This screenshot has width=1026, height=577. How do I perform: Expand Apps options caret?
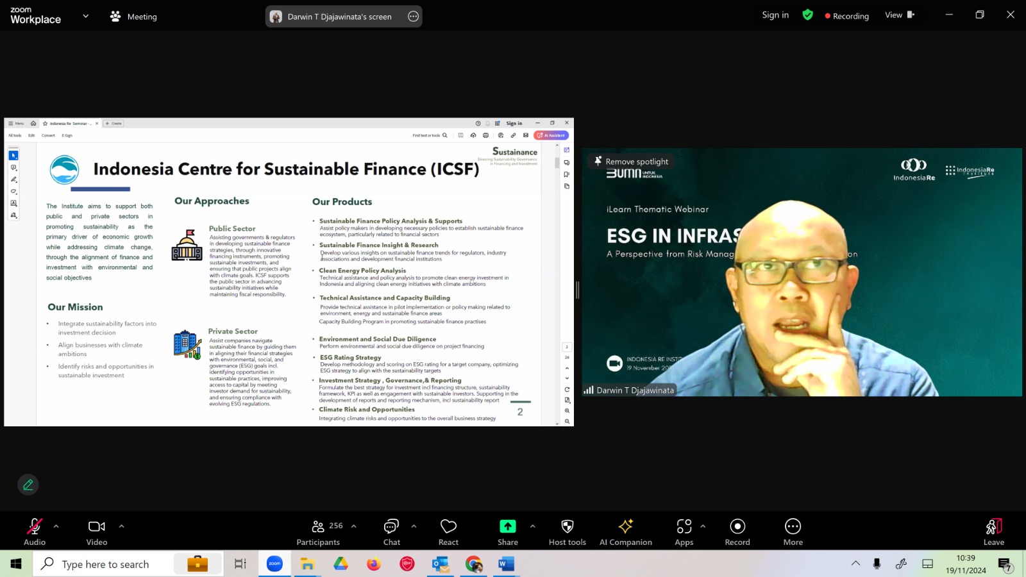click(703, 526)
